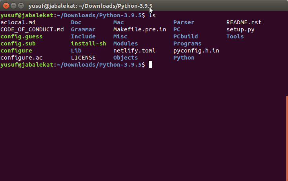The height and width of the screenshot is (181, 288).
Task: Click the Python directory name in listing
Action: [184, 58]
